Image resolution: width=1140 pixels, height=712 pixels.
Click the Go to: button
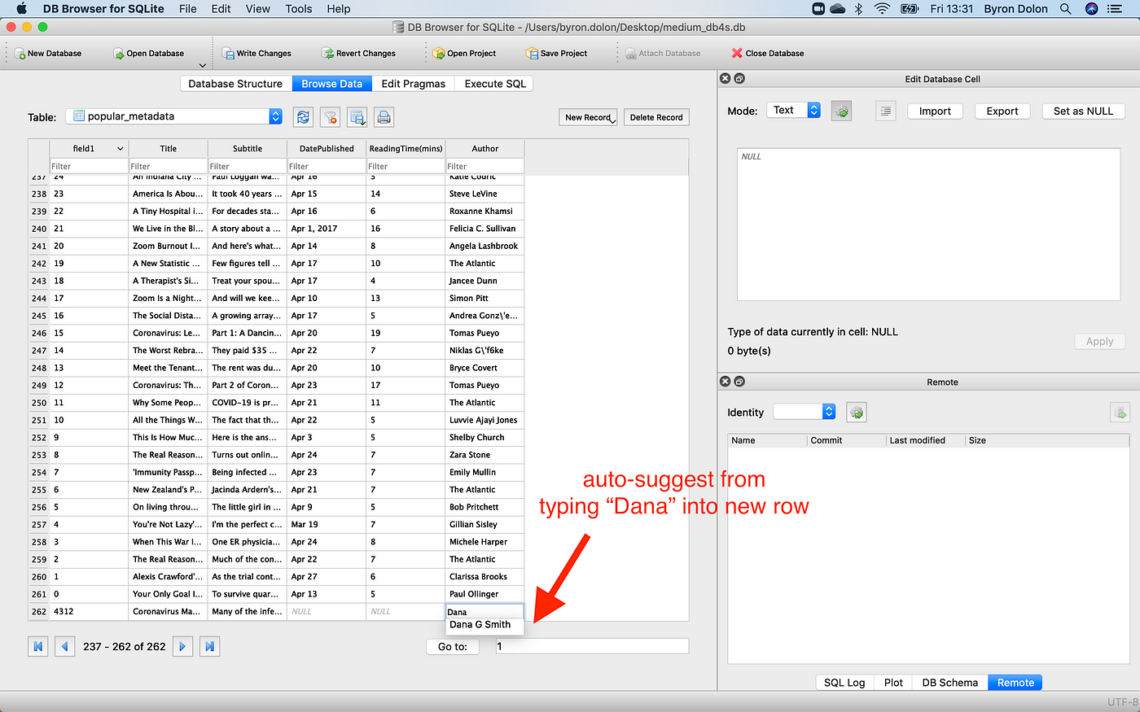point(453,647)
